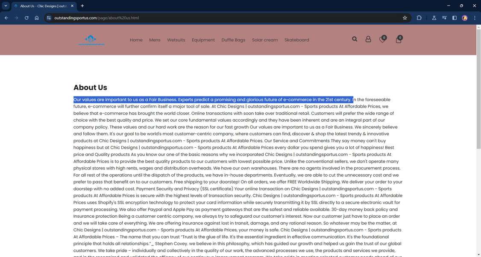
Task: Open the wishlist heart icon
Action: 382,39
